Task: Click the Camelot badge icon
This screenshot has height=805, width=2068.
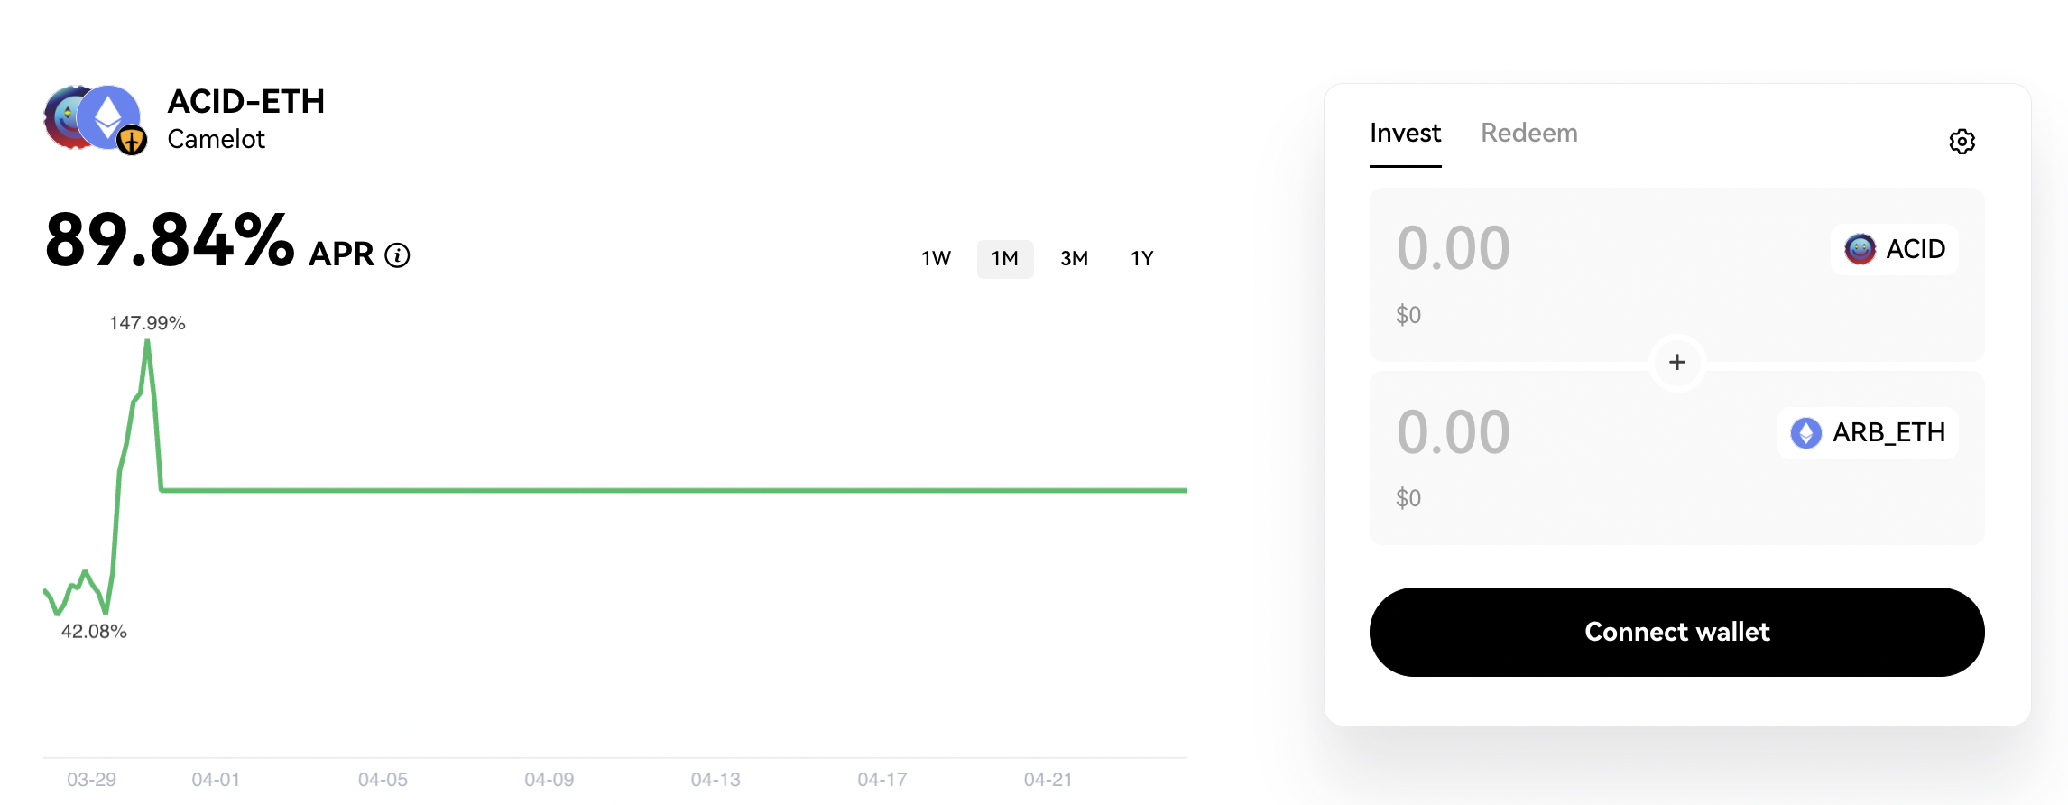Action: pyautogui.click(x=132, y=140)
